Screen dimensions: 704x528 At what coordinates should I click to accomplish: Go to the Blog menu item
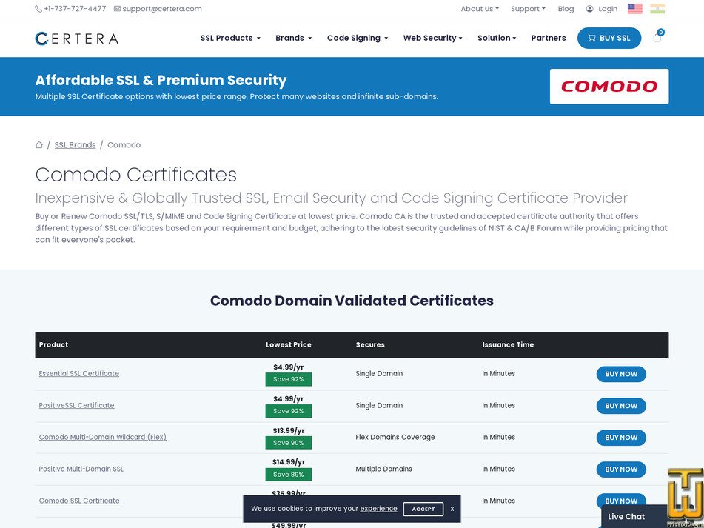point(566,9)
